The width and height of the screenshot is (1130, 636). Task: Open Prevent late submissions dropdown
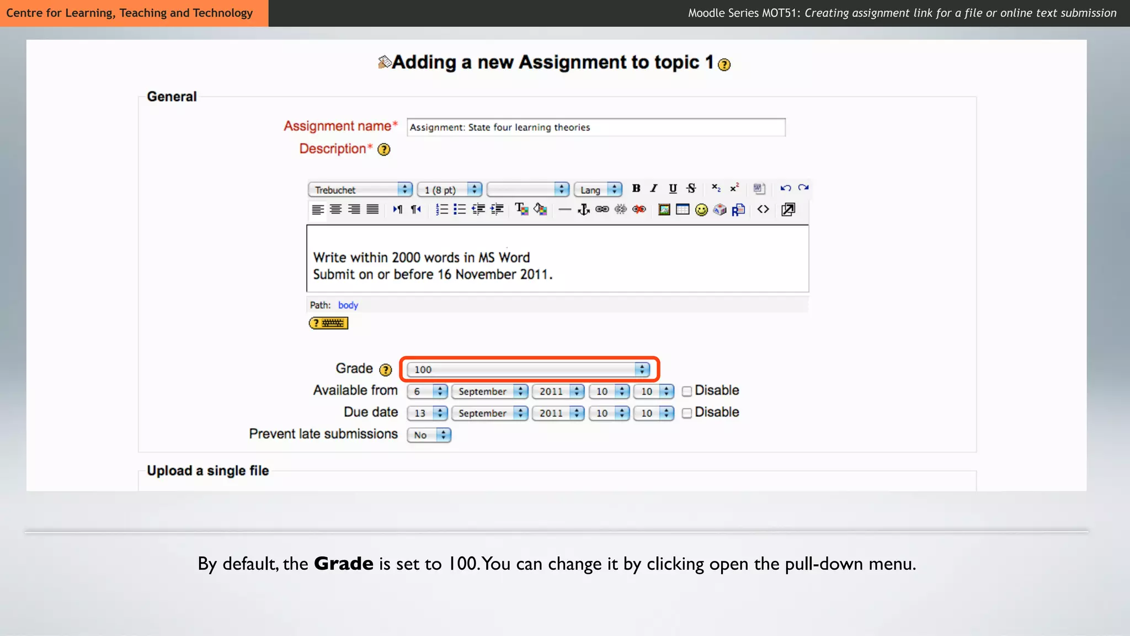point(429,435)
